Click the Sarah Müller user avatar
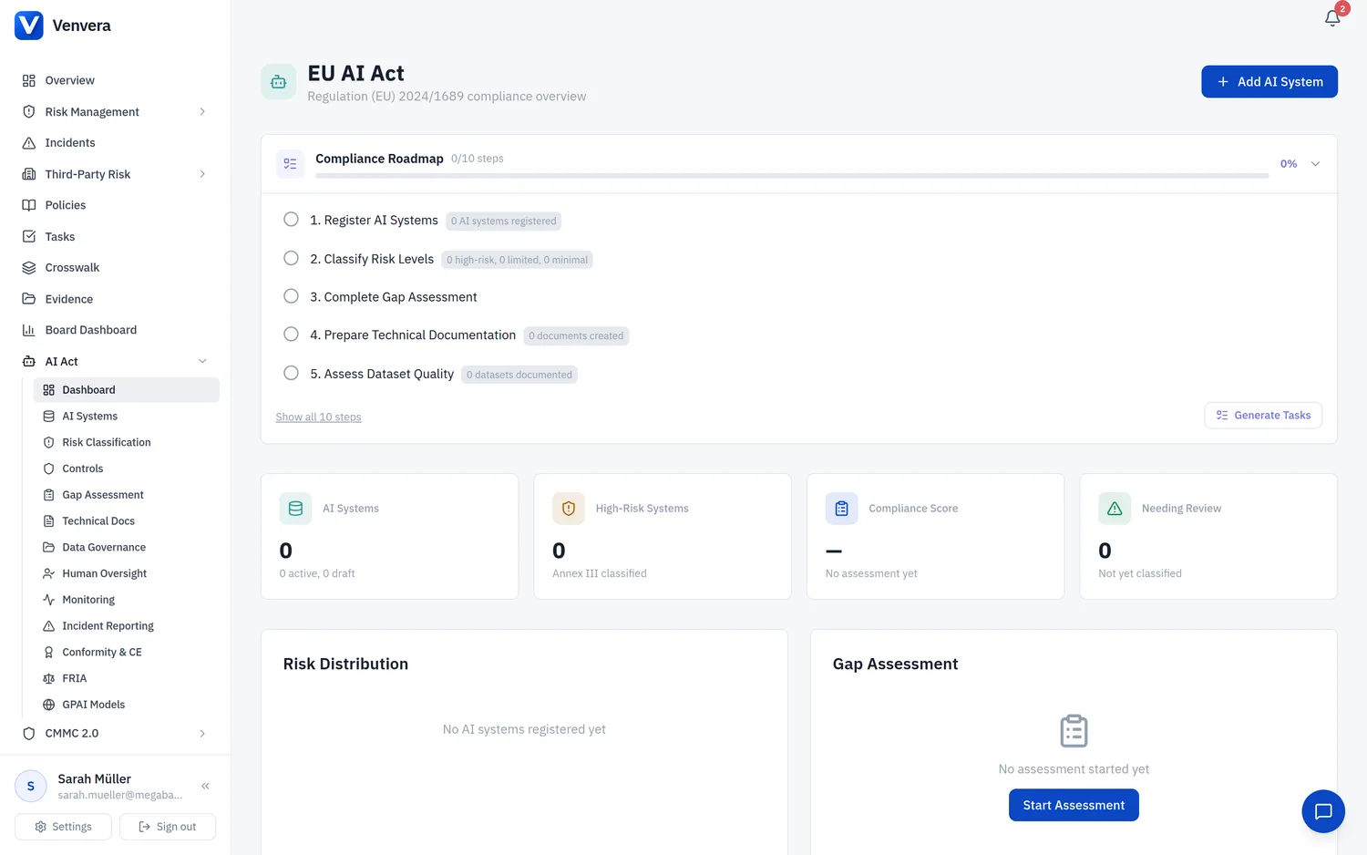1367x855 pixels. [x=31, y=786]
